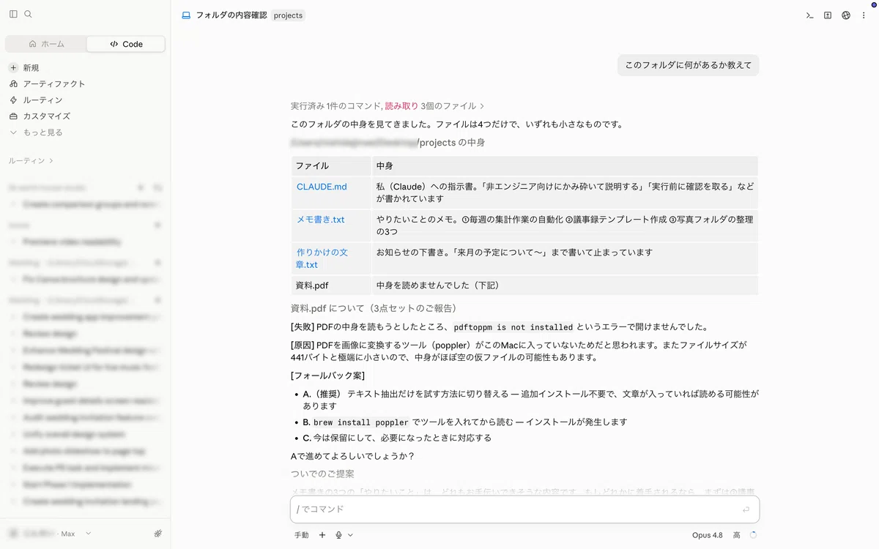
Task: Click the session title フォルダの内容確認
Action: [231, 15]
